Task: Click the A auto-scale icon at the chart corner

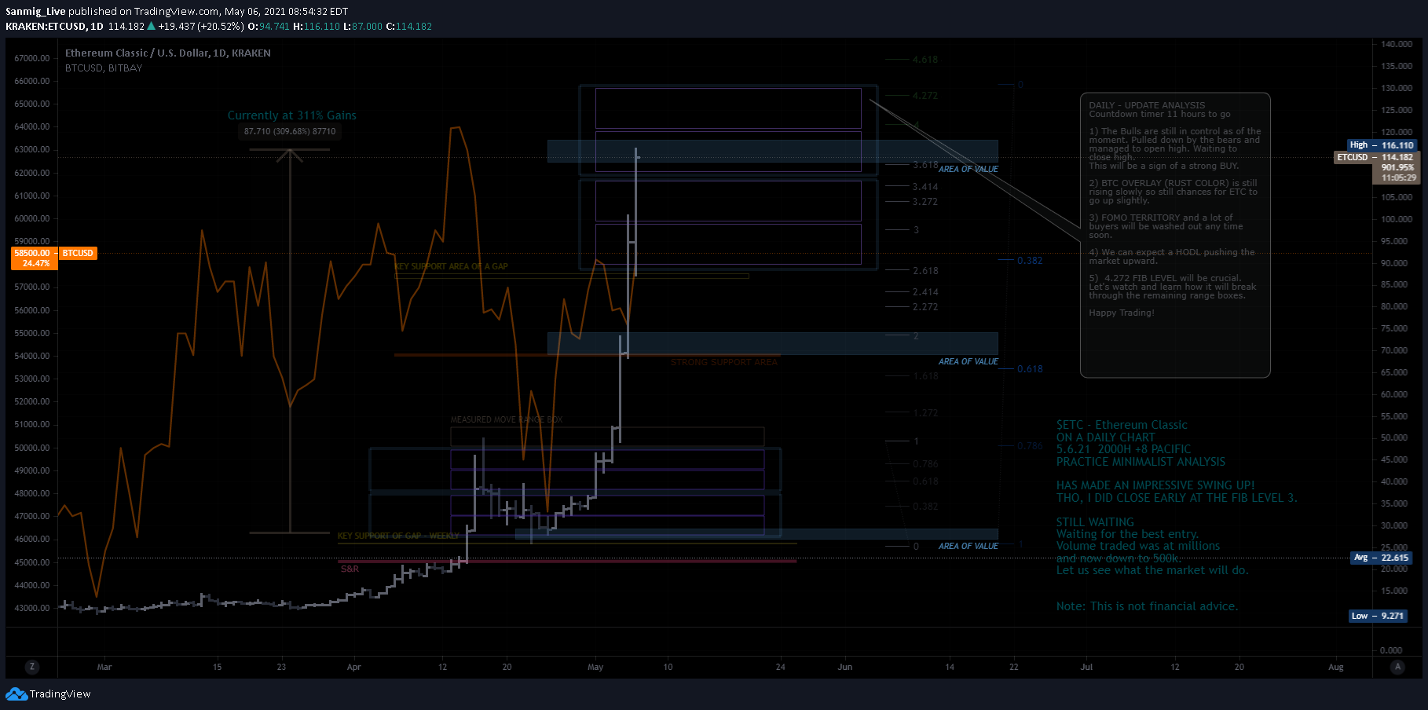Action: pyautogui.click(x=1397, y=667)
